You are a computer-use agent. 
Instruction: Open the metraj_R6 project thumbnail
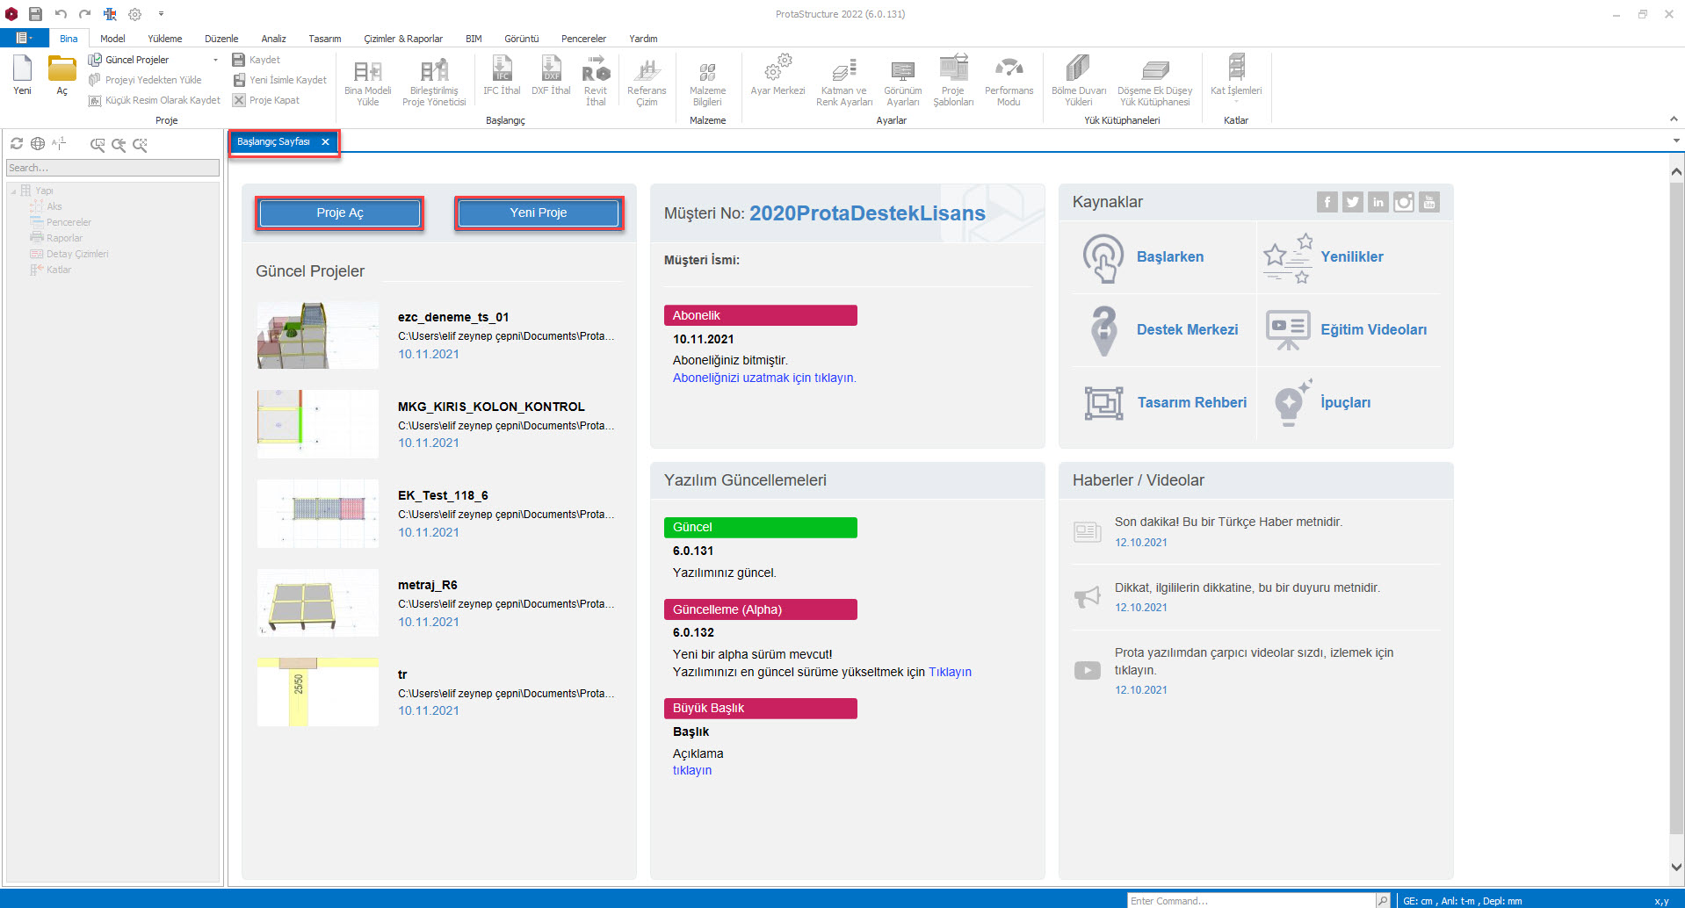[x=318, y=602]
